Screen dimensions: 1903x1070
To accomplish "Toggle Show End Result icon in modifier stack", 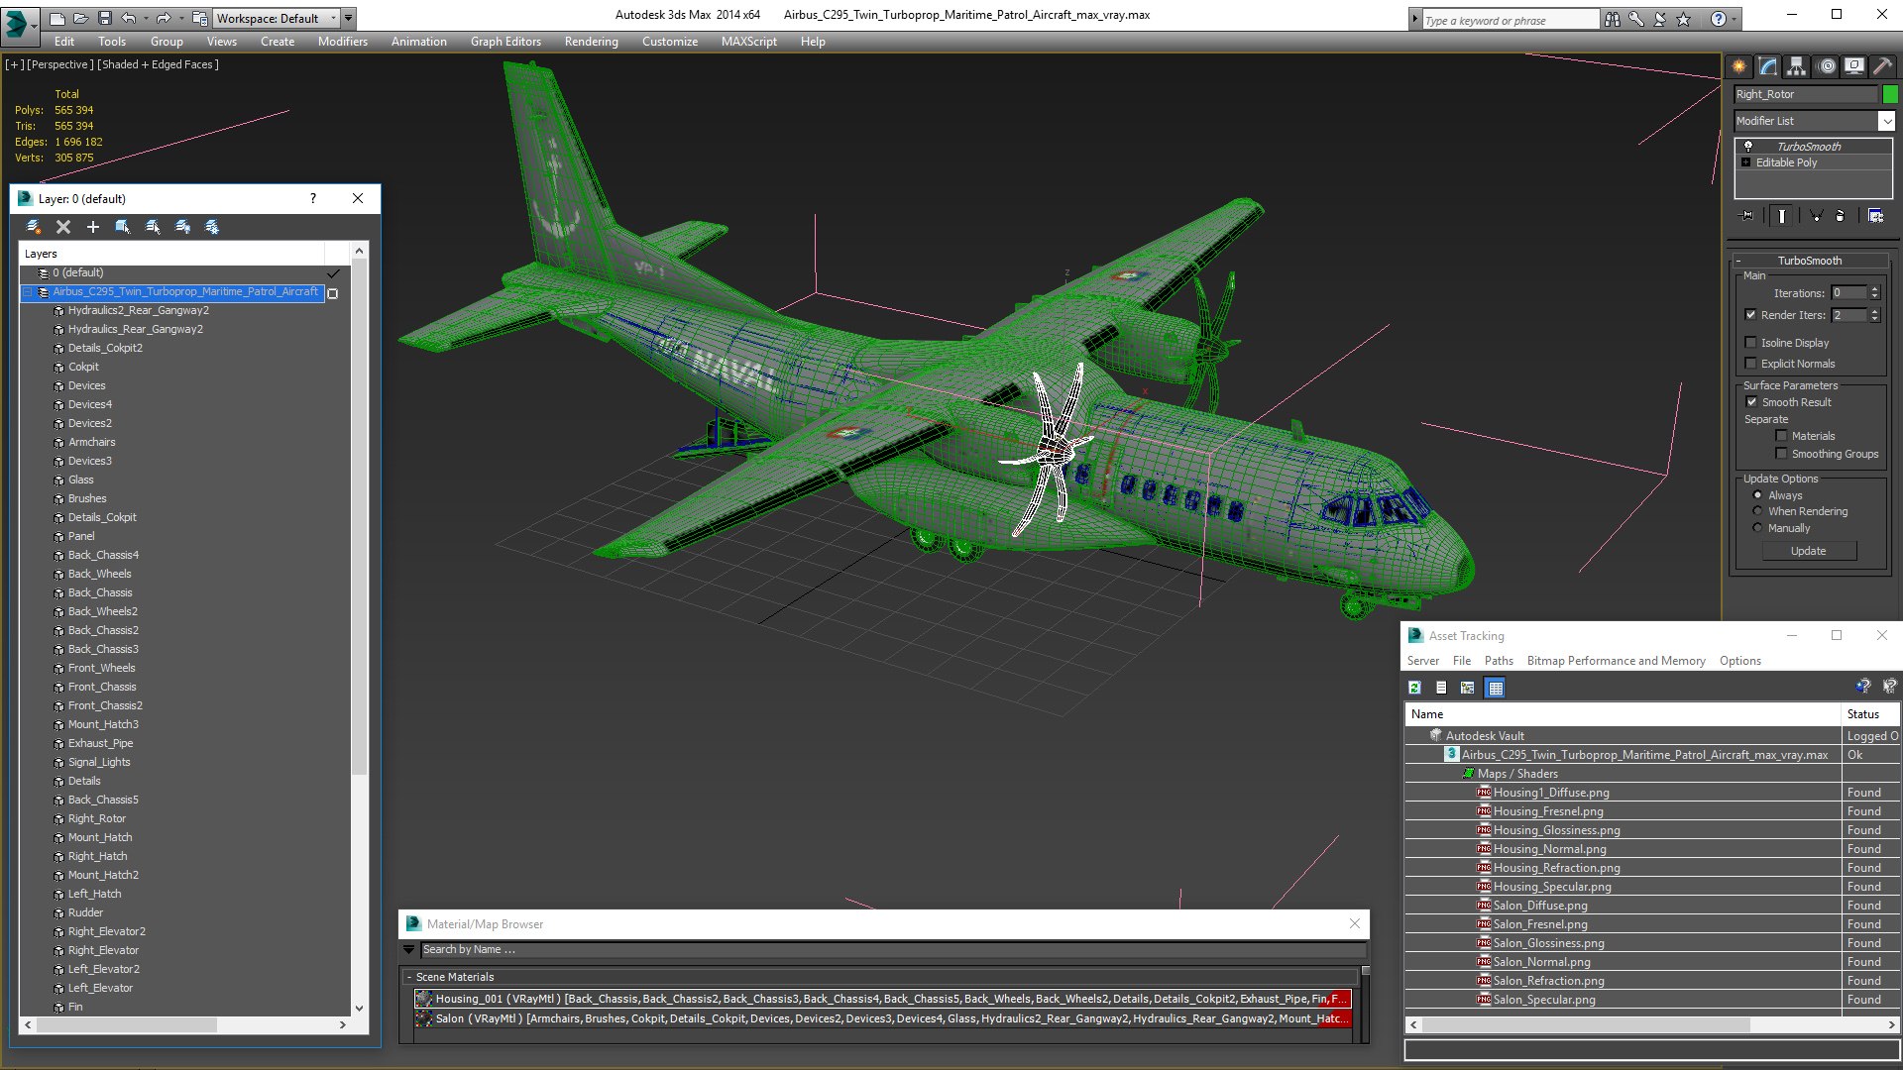I will coord(1782,215).
